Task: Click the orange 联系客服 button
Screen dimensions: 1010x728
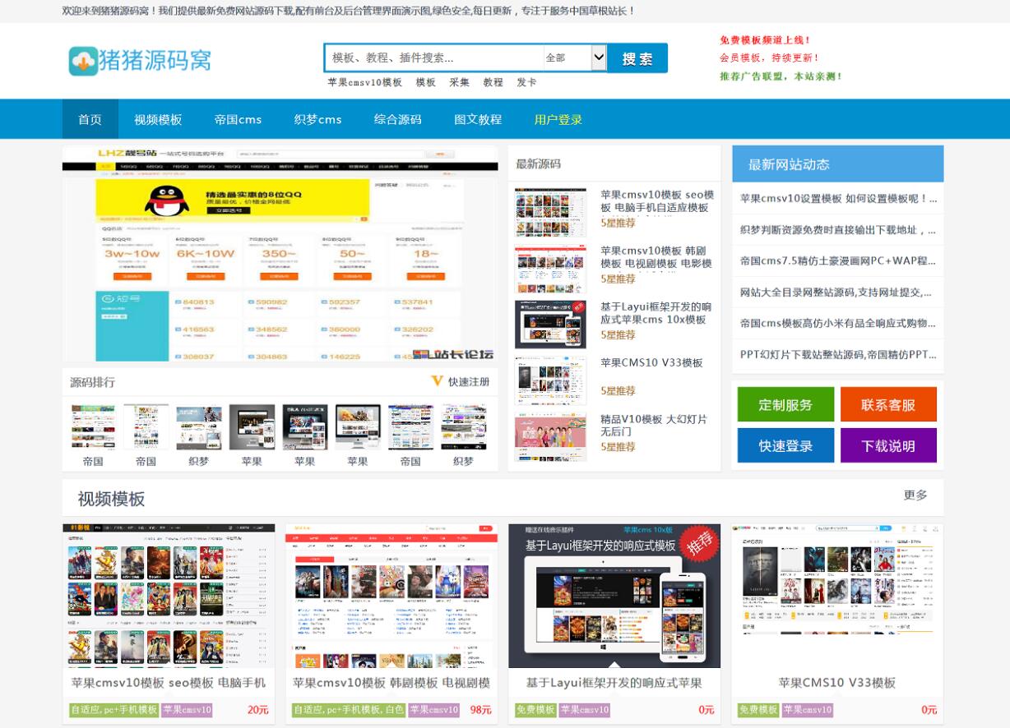Action: tap(888, 404)
